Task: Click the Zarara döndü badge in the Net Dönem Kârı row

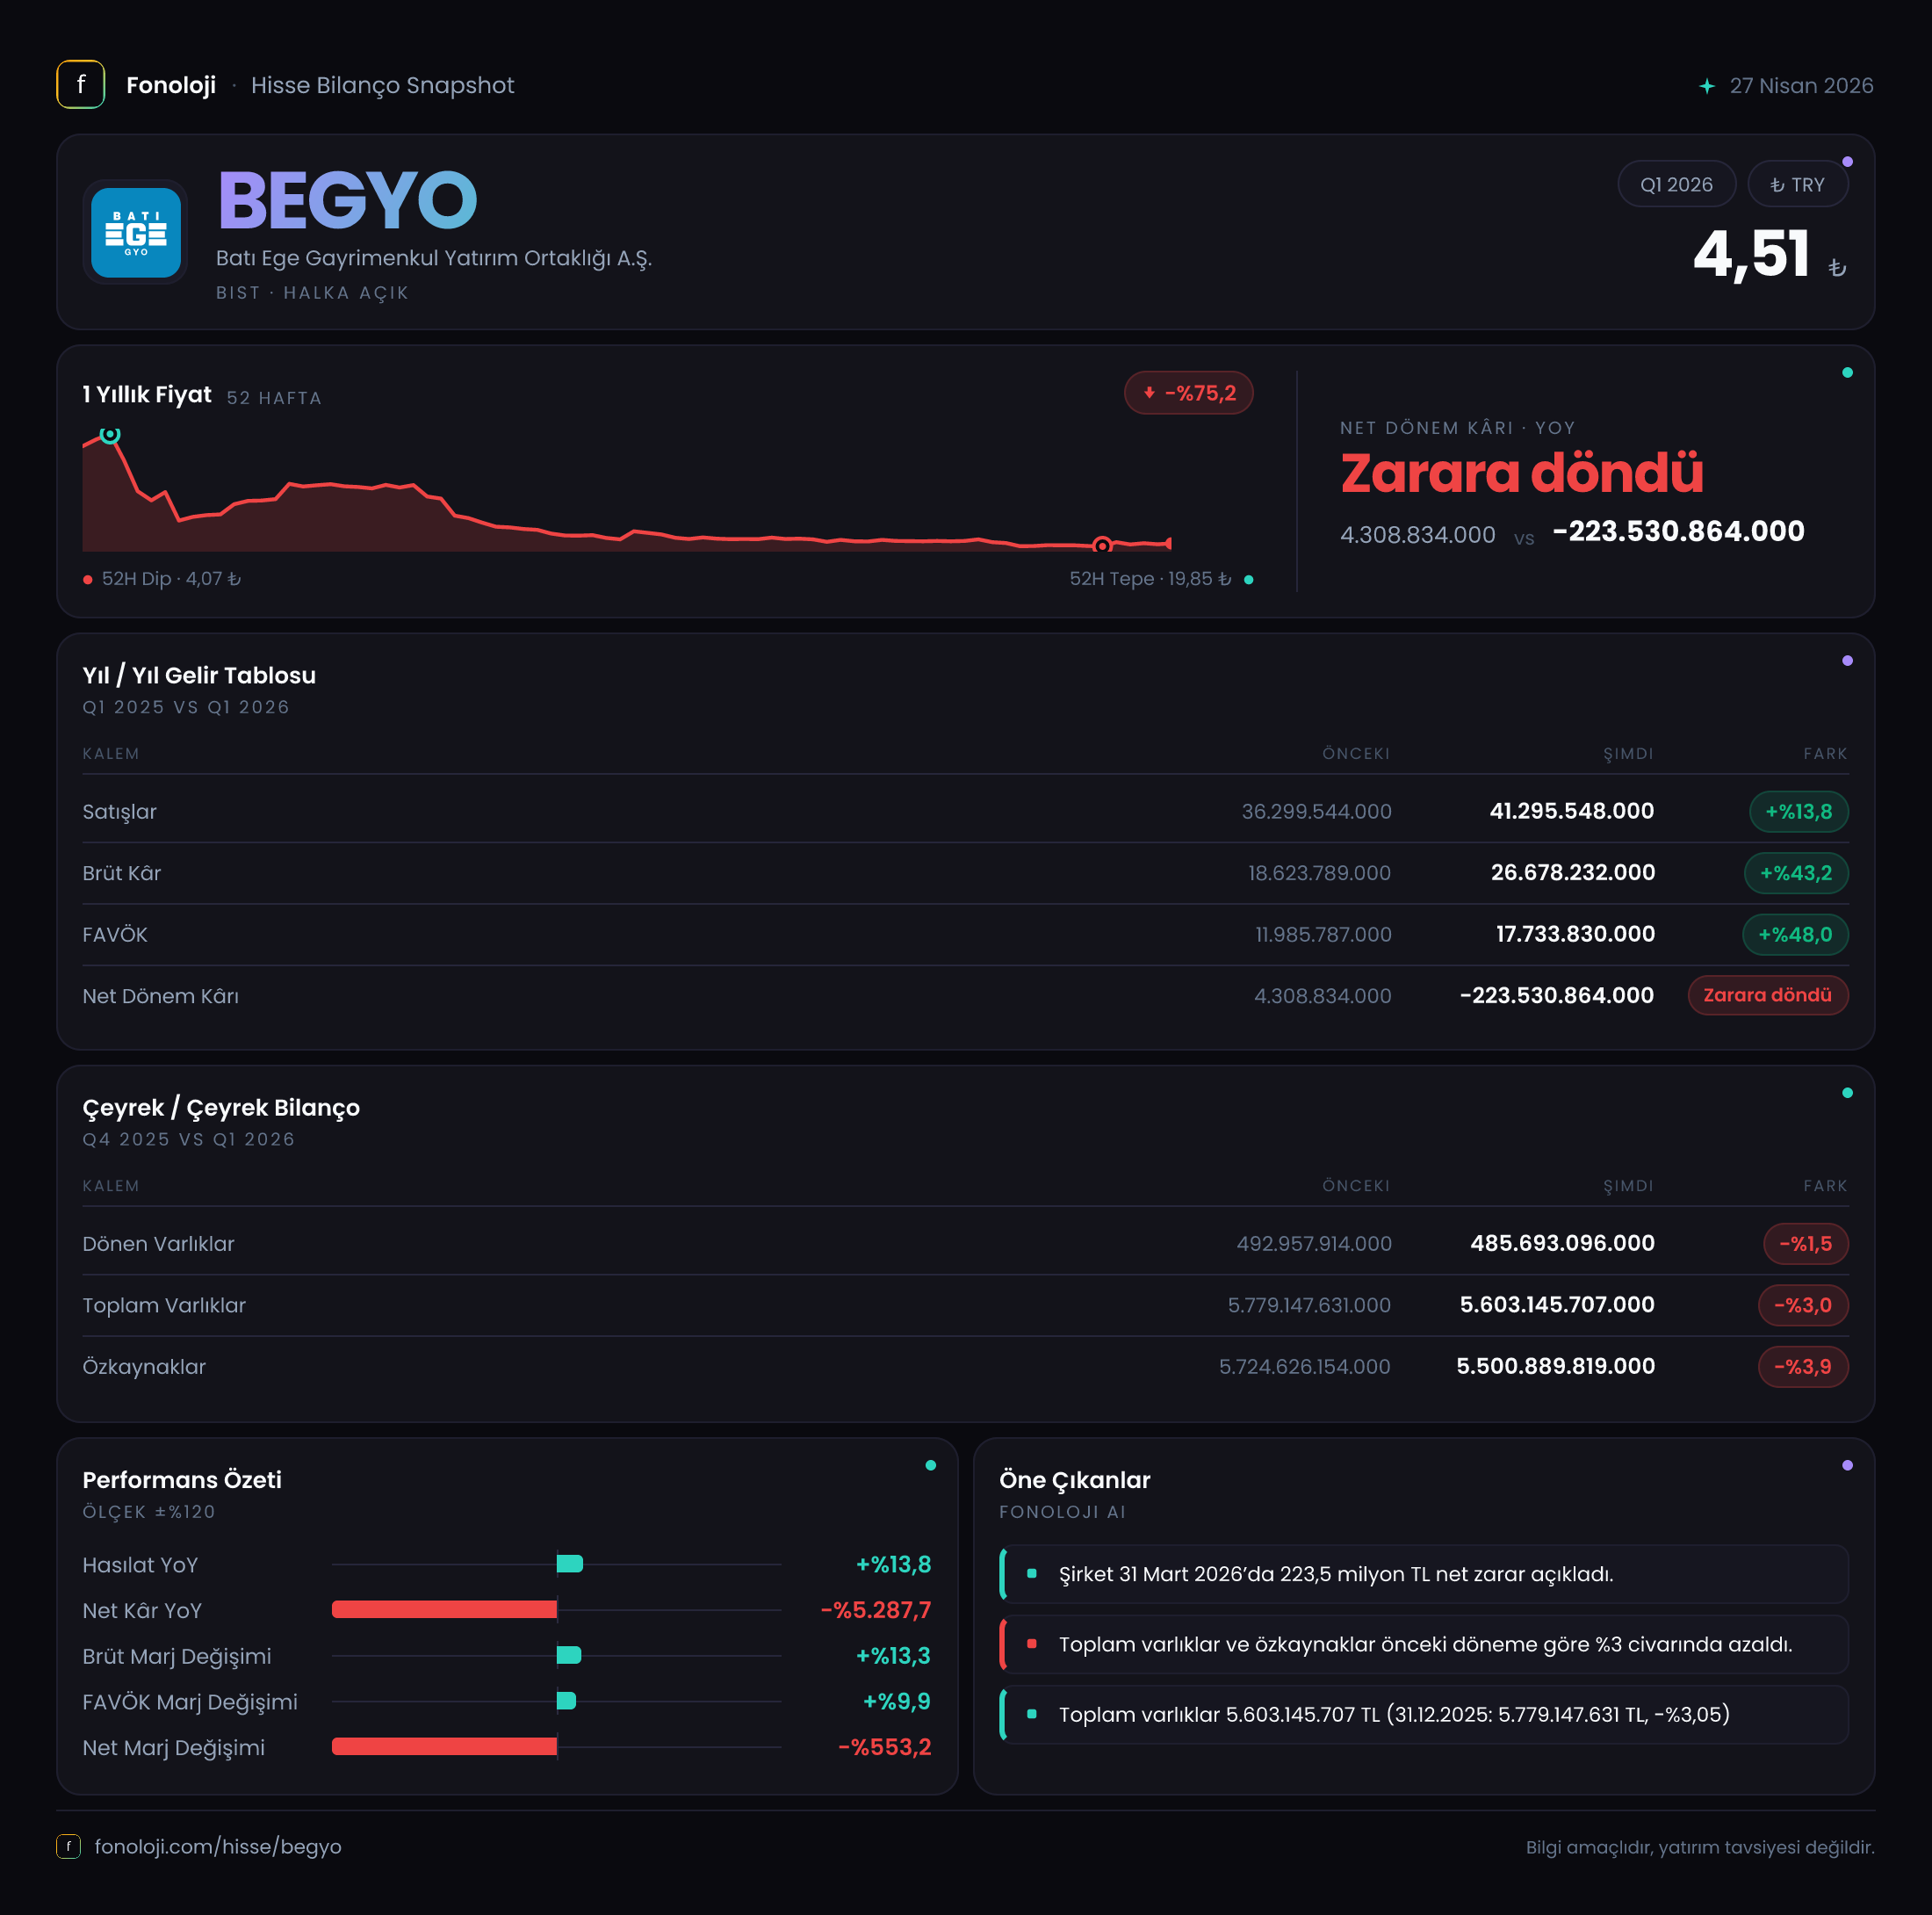Action: click(x=1767, y=995)
